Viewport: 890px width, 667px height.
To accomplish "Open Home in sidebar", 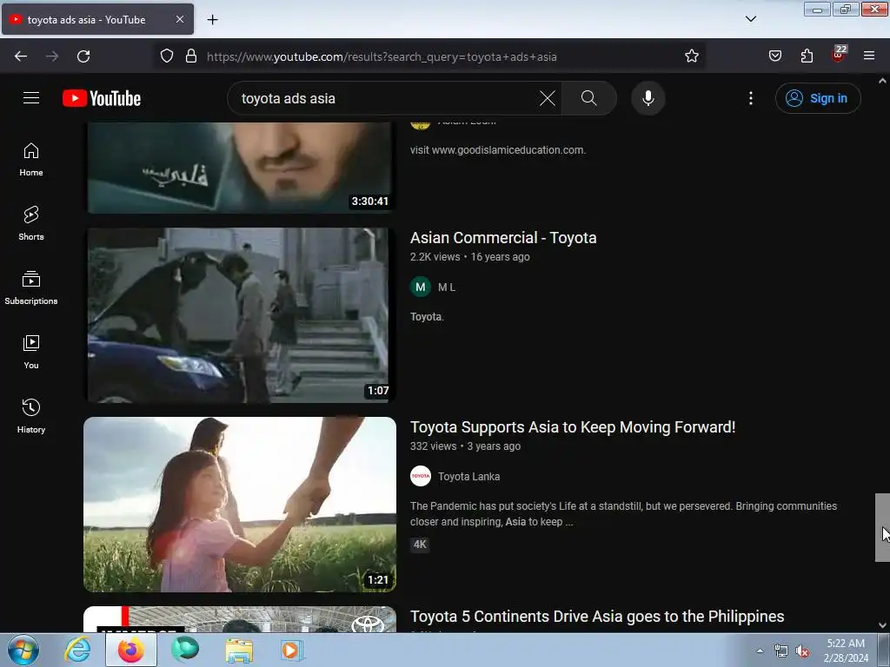I will pos(31,160).
